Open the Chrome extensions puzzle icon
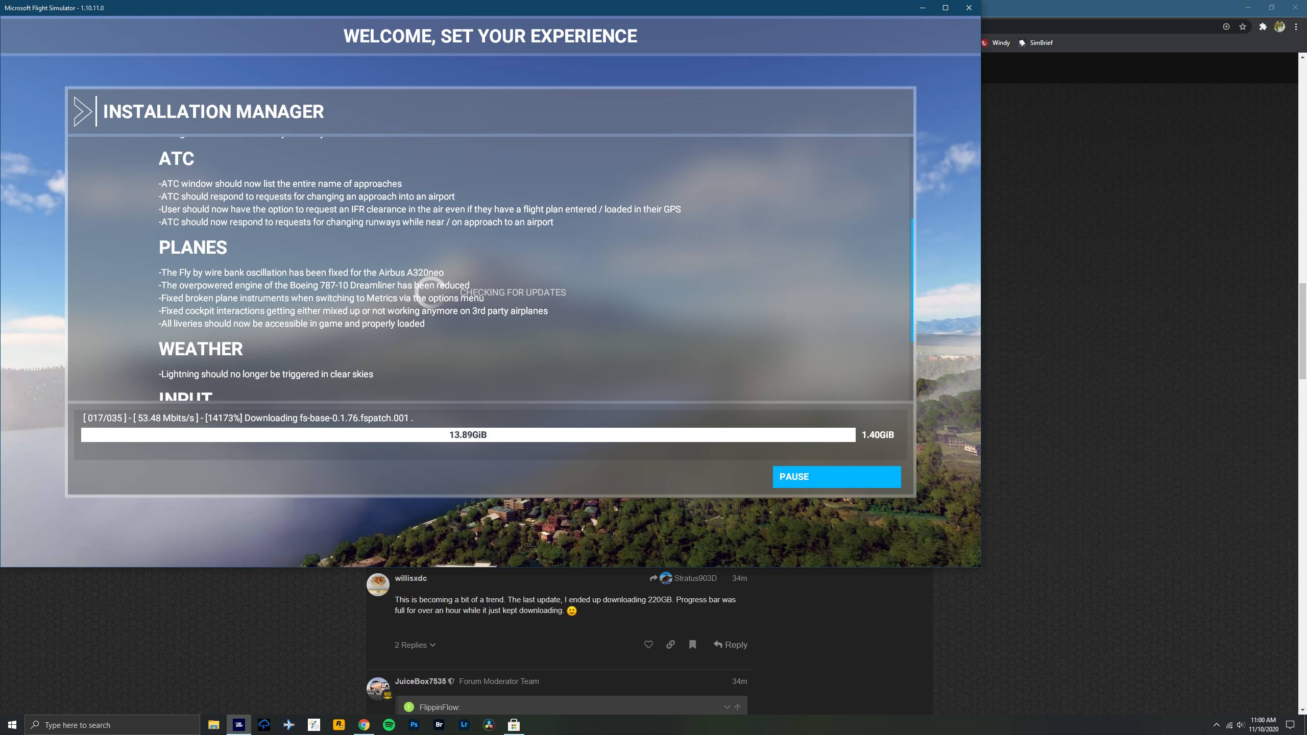 1263,27
